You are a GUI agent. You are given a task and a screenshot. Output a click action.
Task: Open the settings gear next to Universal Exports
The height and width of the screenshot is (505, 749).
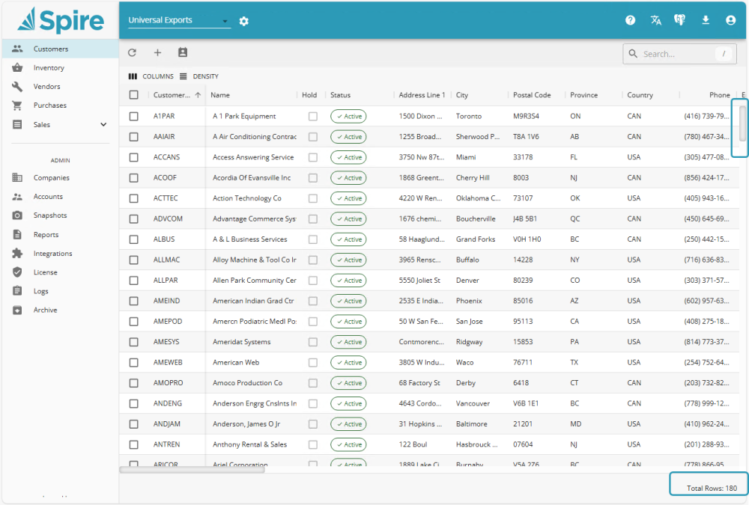tap(244, 21)
